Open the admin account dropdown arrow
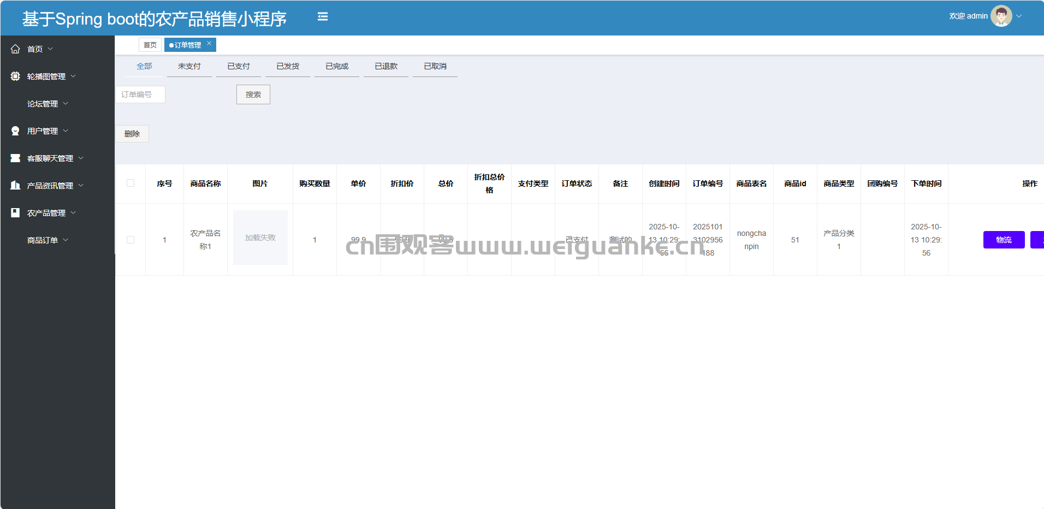 click(1019, 16)
